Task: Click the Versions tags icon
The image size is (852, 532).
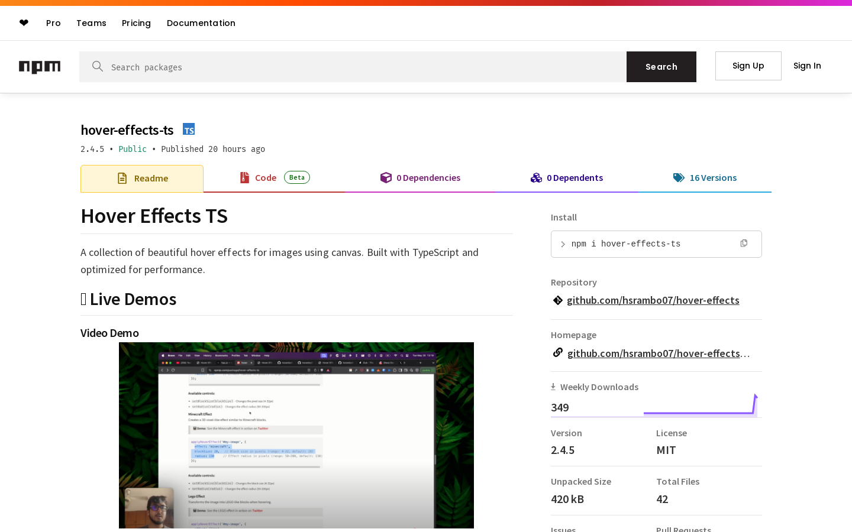Action: pyautogui.click(x=679, y=178)
